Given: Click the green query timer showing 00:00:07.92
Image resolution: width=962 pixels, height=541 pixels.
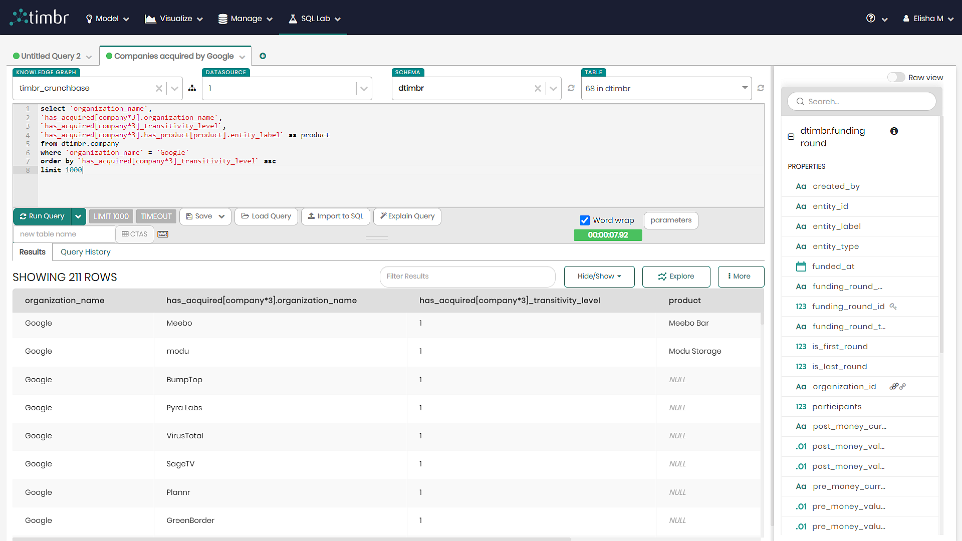Looking at the screenshot, I should pyautogui.click(x=608, y=235).
